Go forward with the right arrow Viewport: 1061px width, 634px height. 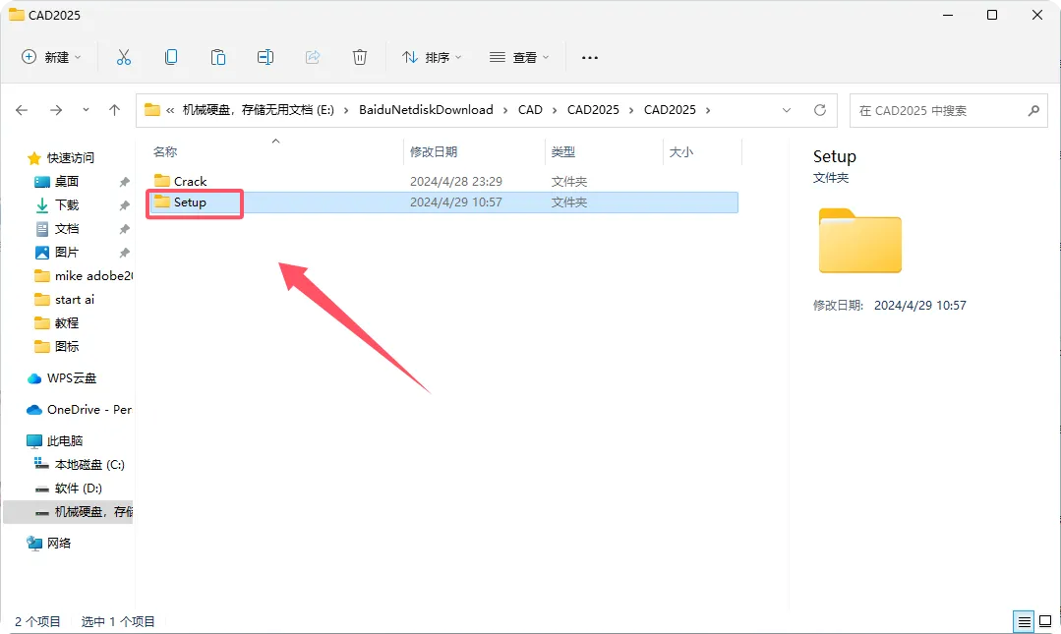pos(56,110)
